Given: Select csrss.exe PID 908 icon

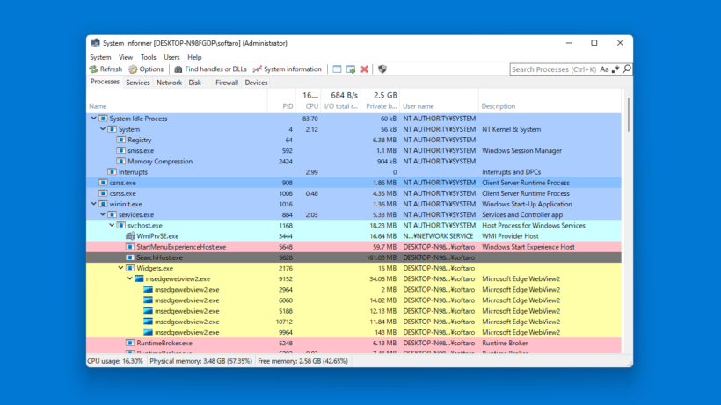Looking at the screenshot, I should click(103, 183).
